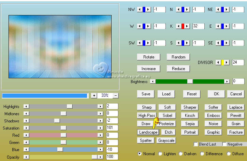Enable the Negative checkbox
Screen dimensions: 247x161
pyautogui.click(x=224, y=144)
